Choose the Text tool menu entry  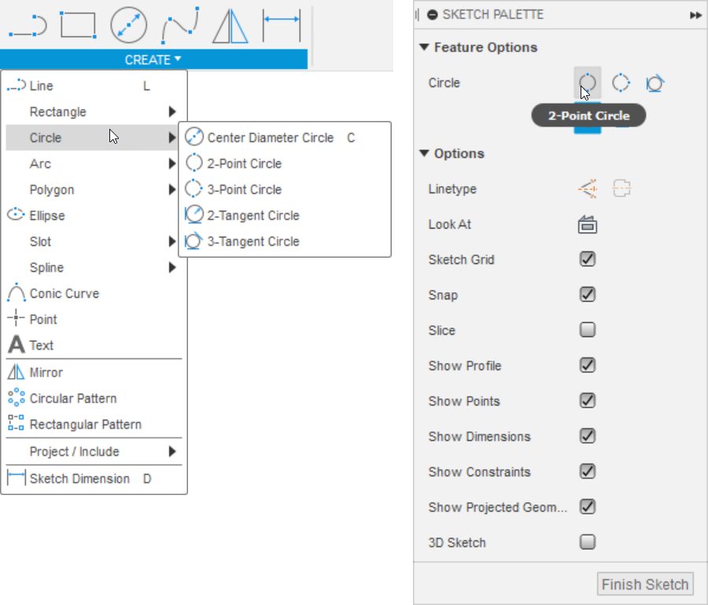(94, 346)
